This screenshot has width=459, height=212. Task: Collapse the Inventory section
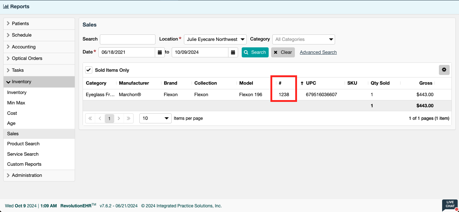click(x=22, y=82)
